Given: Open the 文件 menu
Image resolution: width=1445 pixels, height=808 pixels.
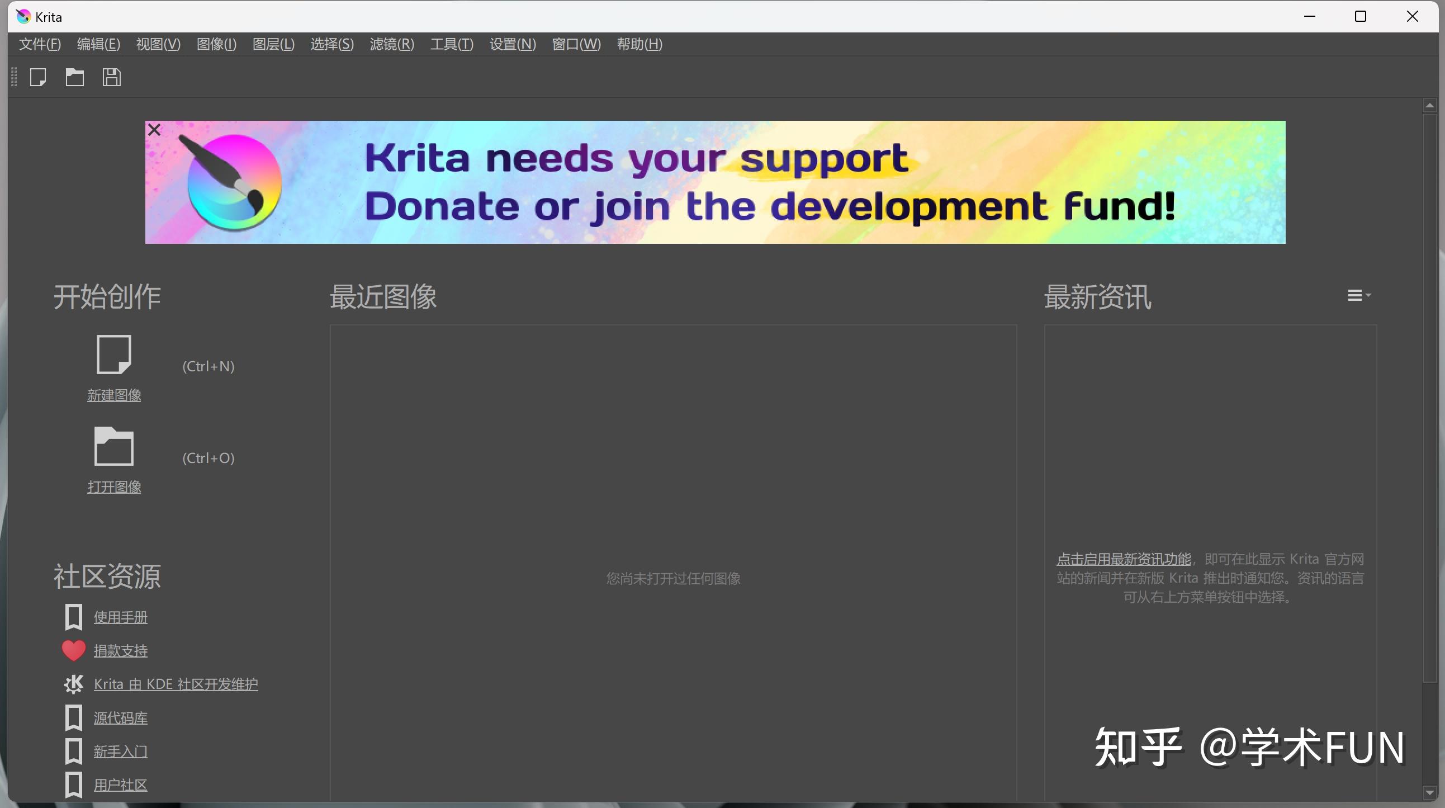Looking at the screenshot, I should (x=39, y=44).
